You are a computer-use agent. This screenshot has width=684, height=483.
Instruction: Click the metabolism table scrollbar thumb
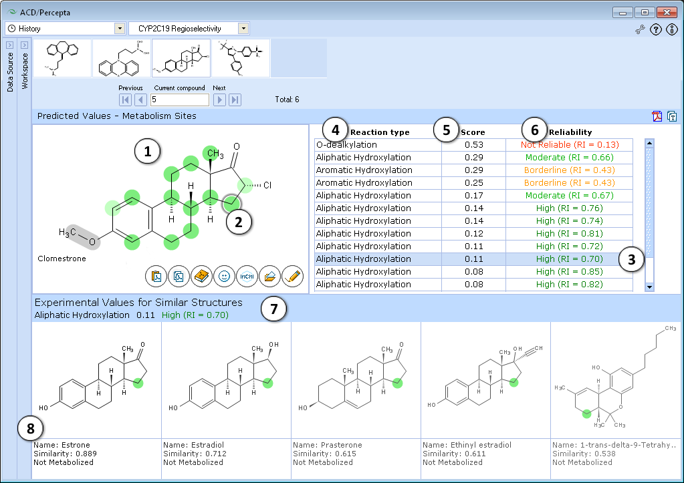[x=649, y=202]
